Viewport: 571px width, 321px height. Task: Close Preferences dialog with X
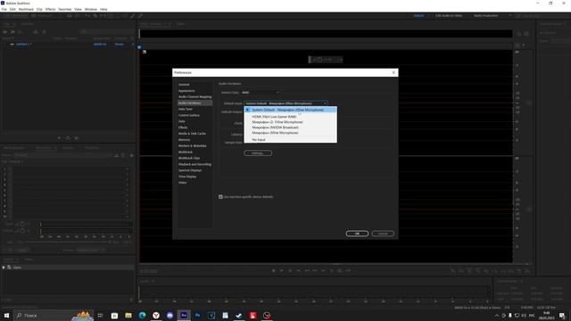[x=393, y=72]
